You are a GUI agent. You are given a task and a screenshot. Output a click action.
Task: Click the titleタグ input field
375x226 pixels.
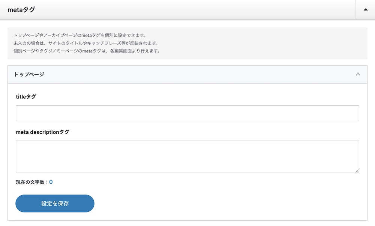pos(187,113)
